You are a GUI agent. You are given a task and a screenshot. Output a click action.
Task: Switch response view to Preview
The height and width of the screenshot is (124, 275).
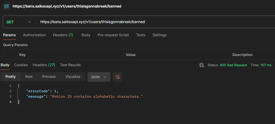tap(49, 77)
